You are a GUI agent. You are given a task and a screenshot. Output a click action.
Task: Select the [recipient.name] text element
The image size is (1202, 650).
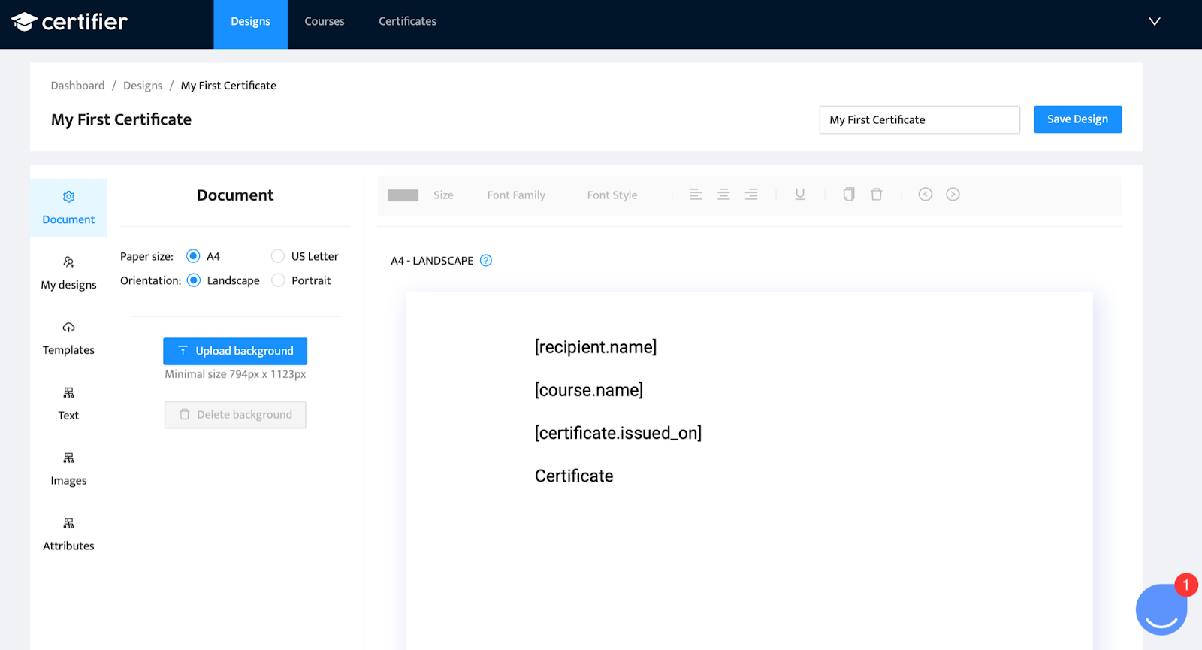[x=596, y=347]
